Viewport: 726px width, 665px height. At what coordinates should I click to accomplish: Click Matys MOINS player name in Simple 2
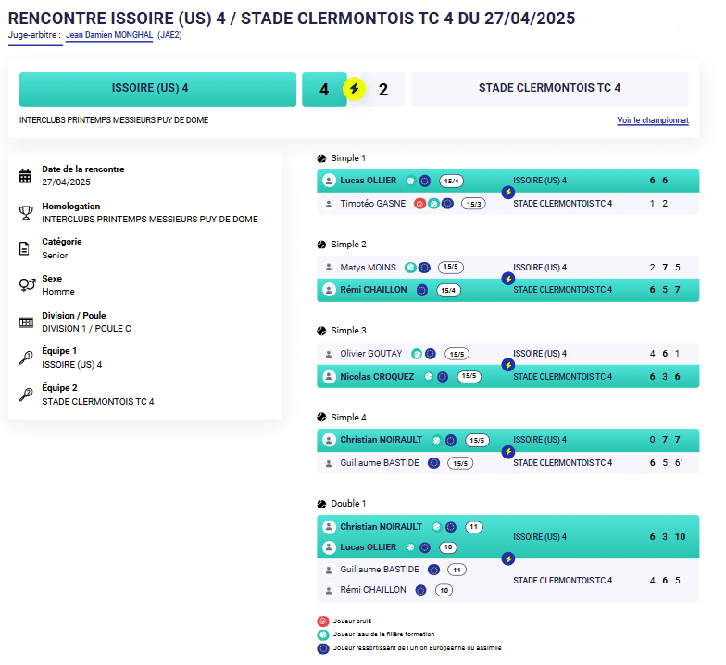368,268
